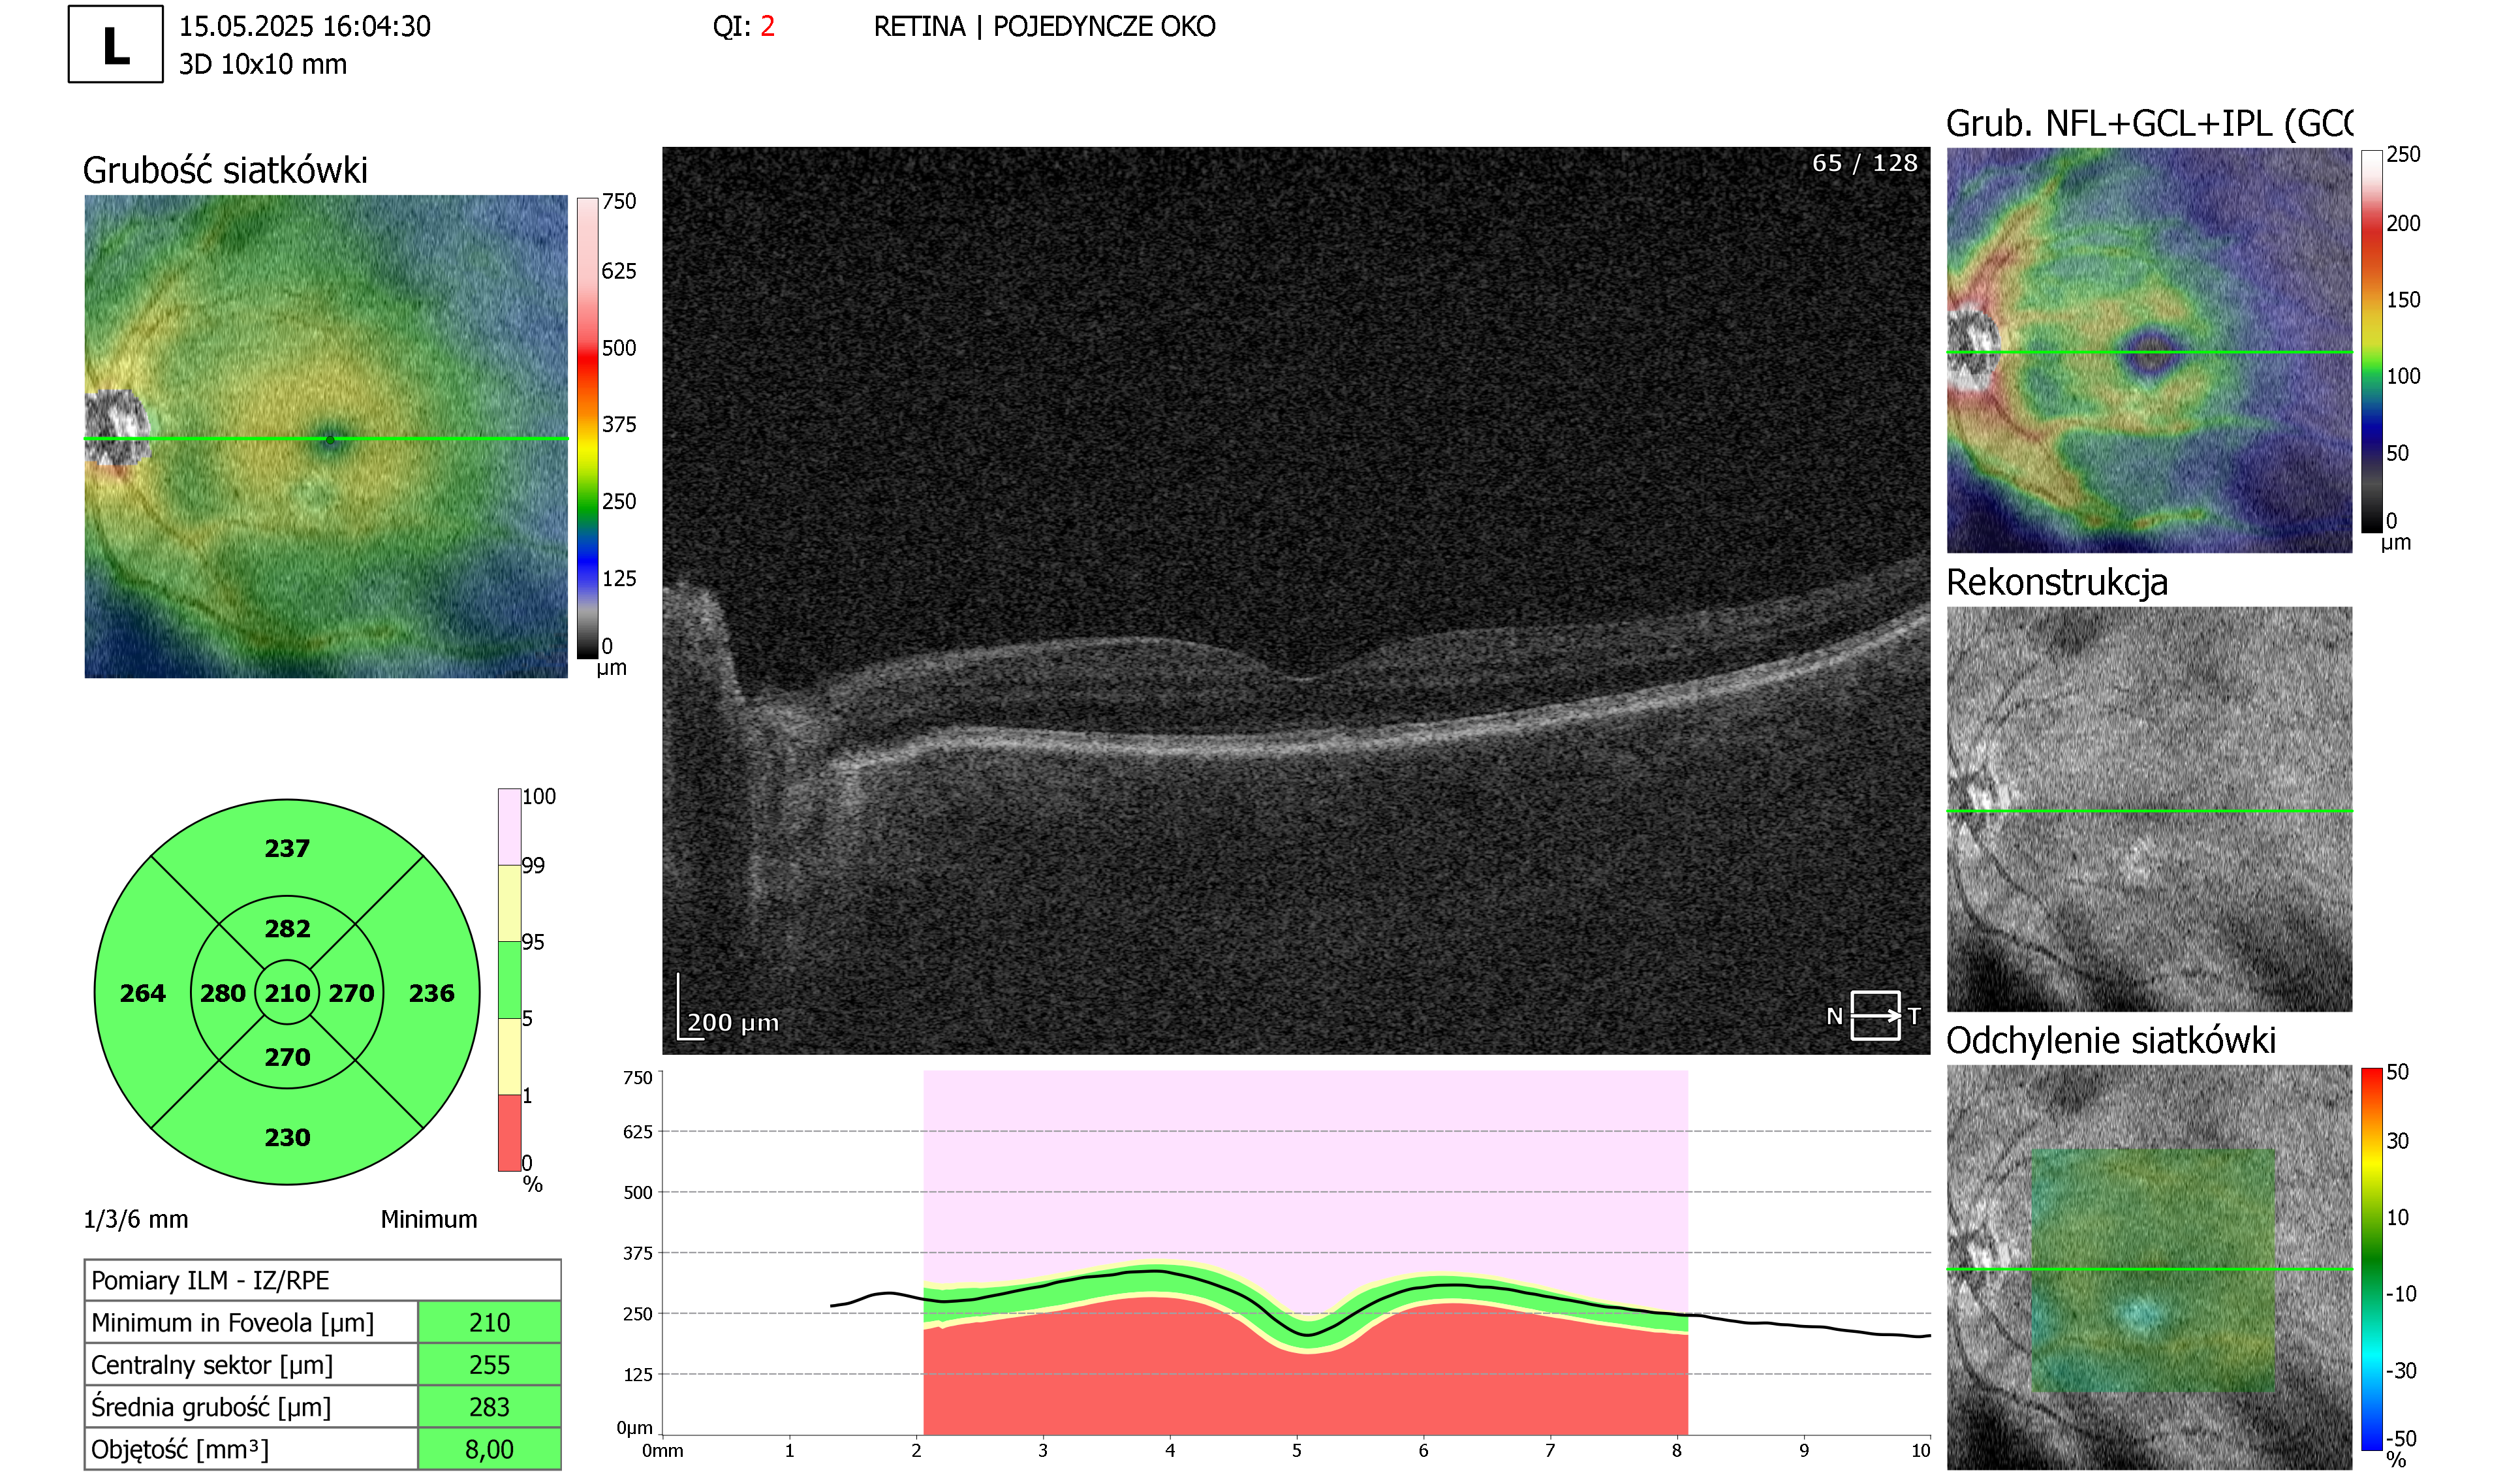
Task: Click the 200 µm scale bar label
Action: pos(732,1022)
